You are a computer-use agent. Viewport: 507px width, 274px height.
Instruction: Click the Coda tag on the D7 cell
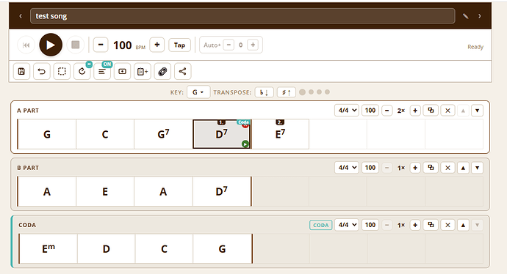243,122
